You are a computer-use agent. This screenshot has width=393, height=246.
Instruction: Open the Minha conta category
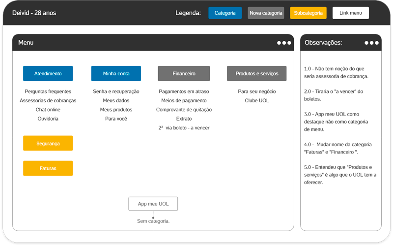(x=116, y=73)
